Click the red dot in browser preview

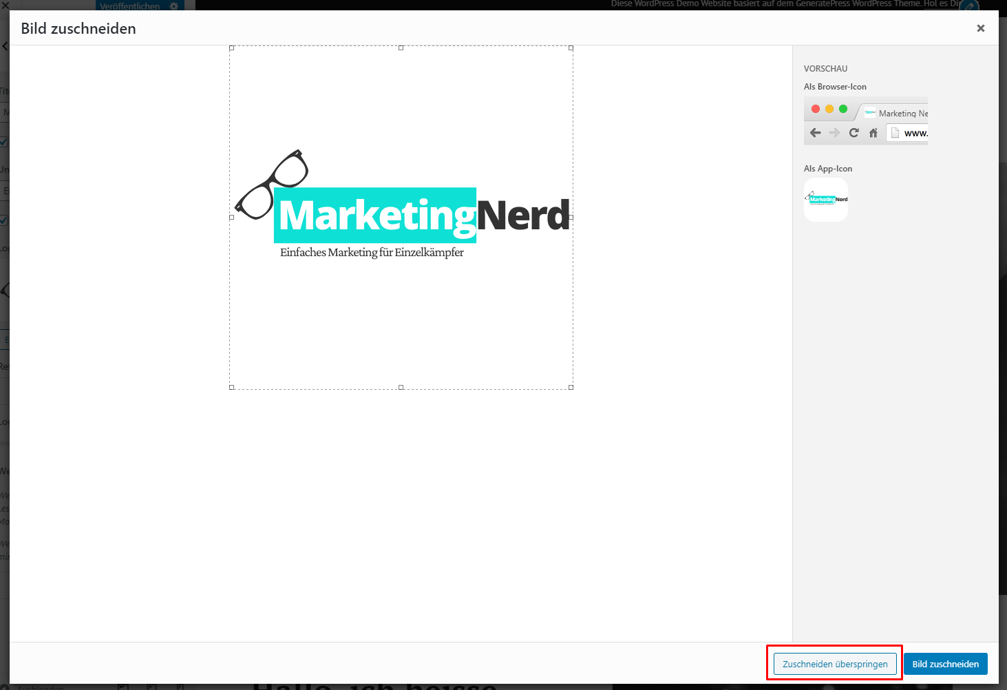(816, 109)
